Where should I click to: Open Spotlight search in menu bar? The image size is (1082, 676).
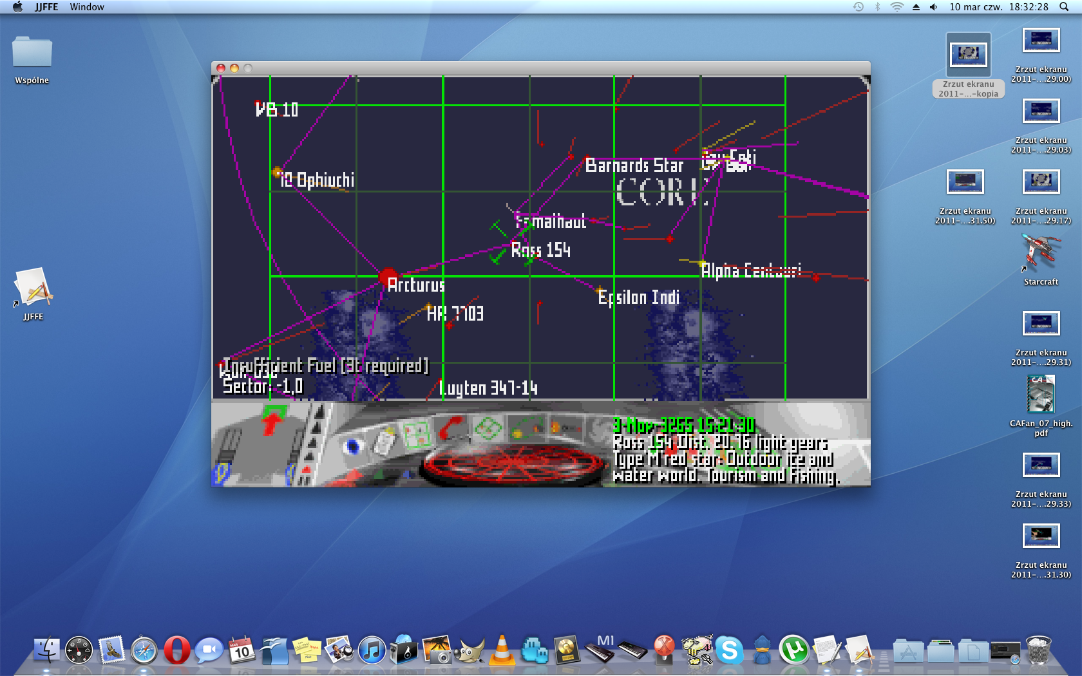tap(1065, 7)
